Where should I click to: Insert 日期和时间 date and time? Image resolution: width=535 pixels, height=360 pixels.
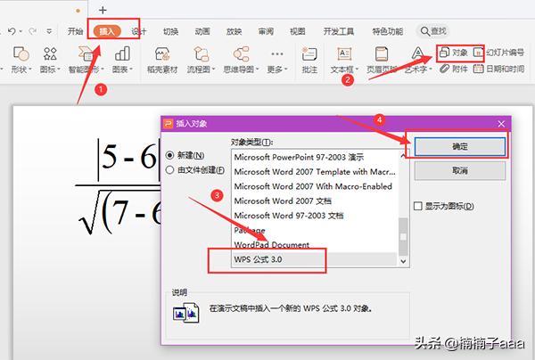[498, 69]
